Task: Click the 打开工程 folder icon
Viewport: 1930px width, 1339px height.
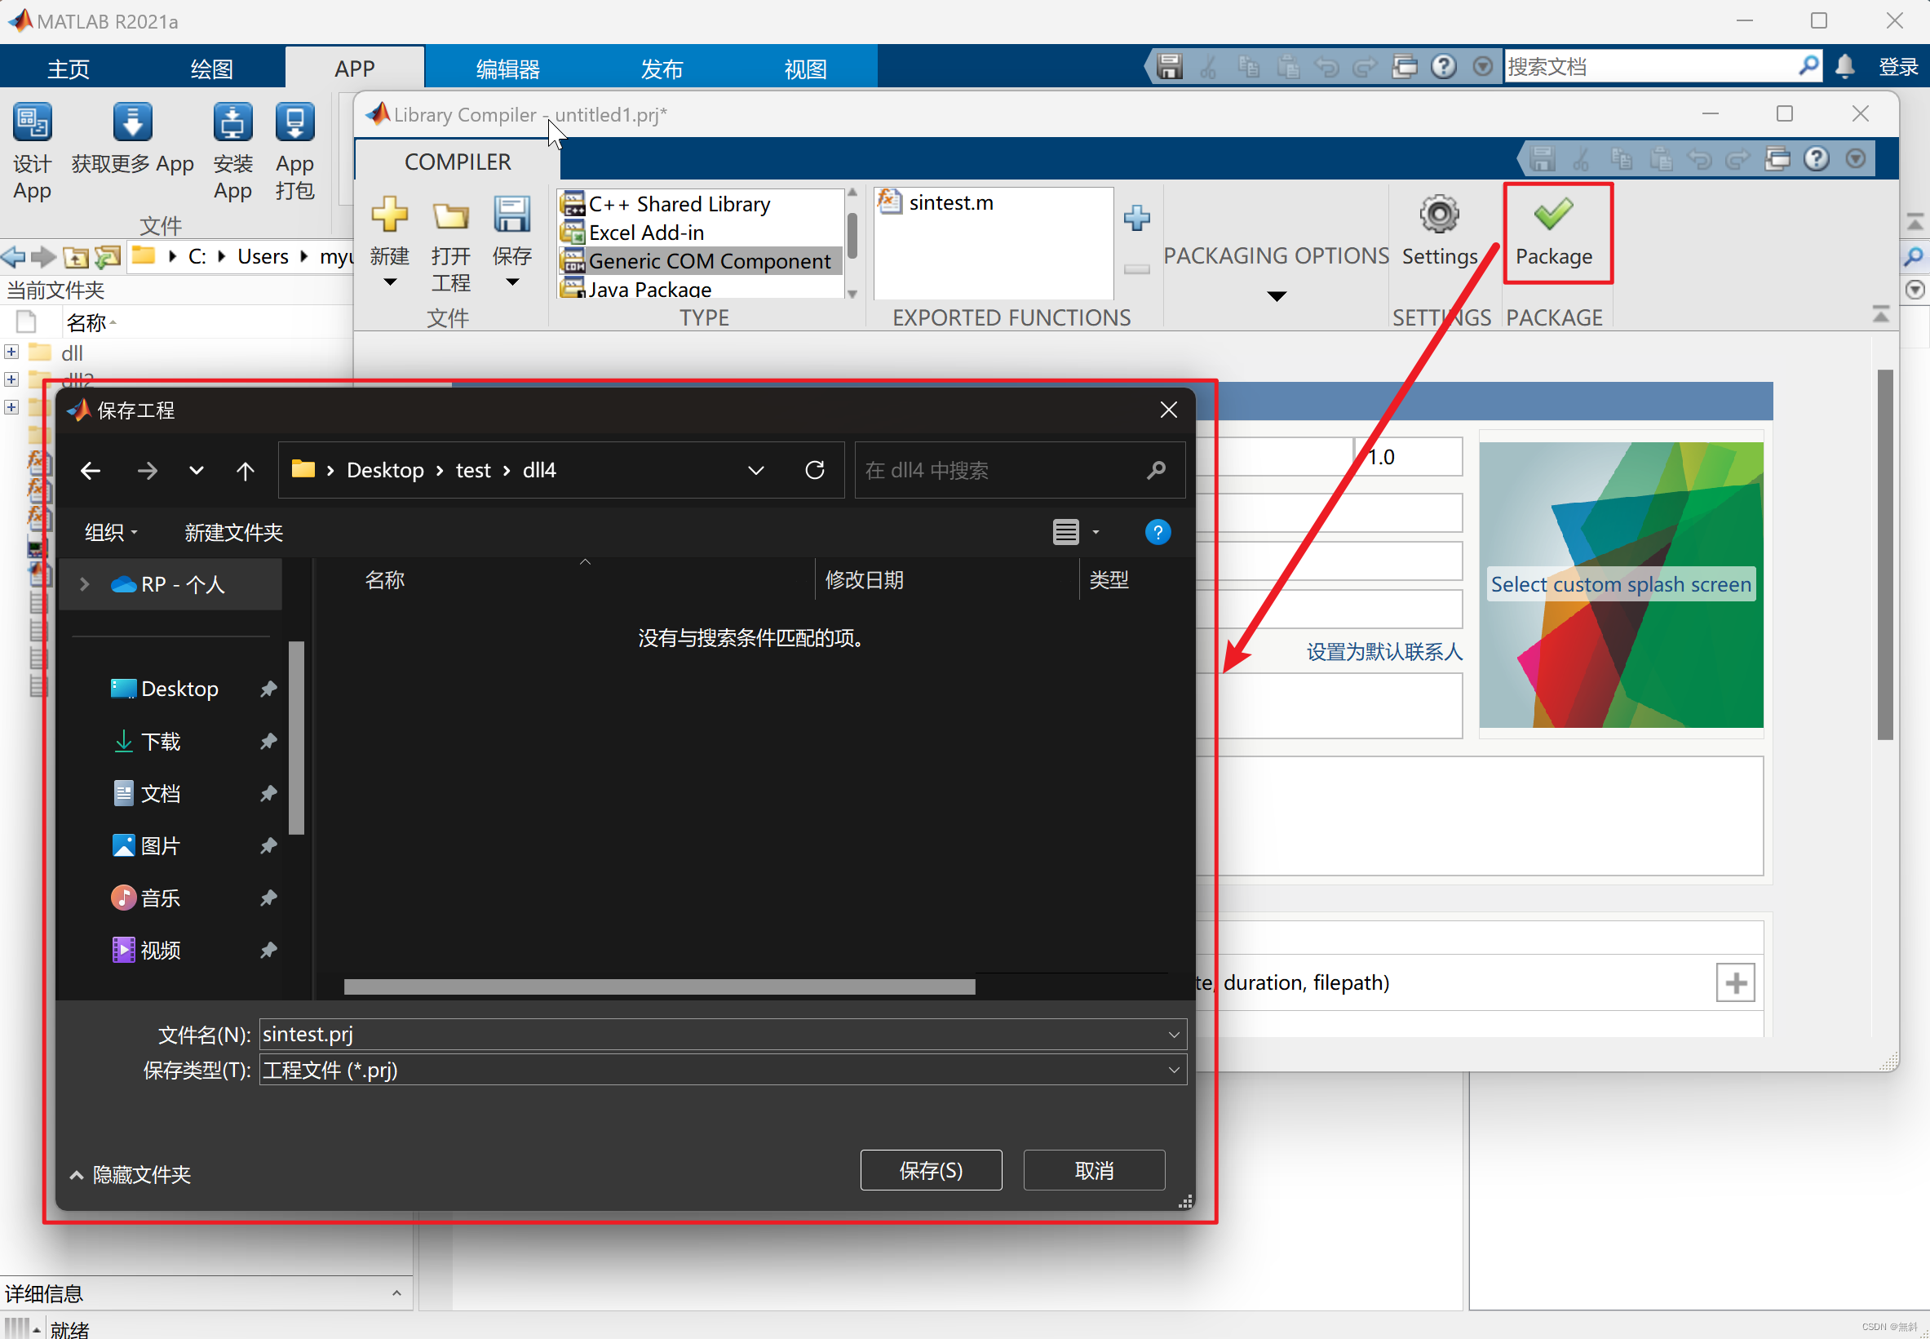Action: pos(450,216)
